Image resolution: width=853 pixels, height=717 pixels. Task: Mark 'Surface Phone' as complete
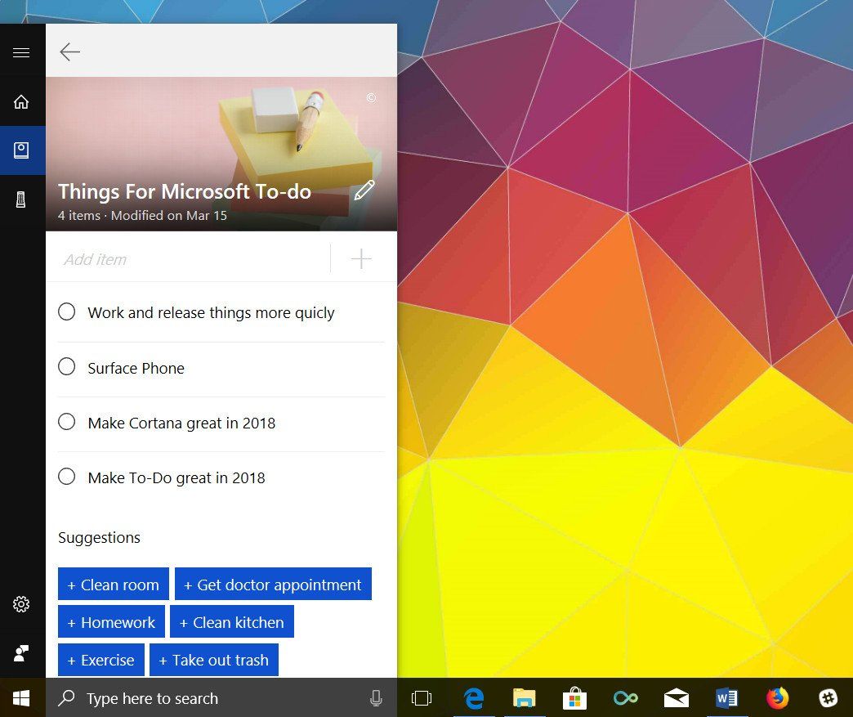click(67, 366)
